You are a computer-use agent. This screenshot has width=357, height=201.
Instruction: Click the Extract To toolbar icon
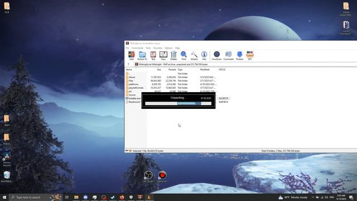coord(142,55)
